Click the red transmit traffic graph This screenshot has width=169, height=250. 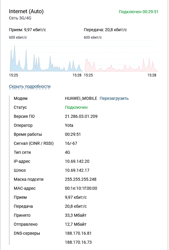121,56
